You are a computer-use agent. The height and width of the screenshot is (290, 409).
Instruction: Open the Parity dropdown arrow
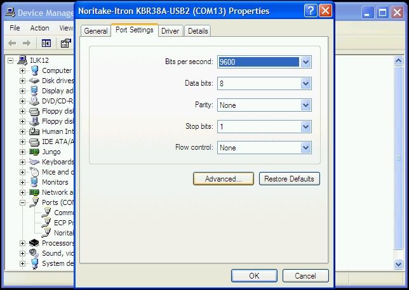(305, 105)
